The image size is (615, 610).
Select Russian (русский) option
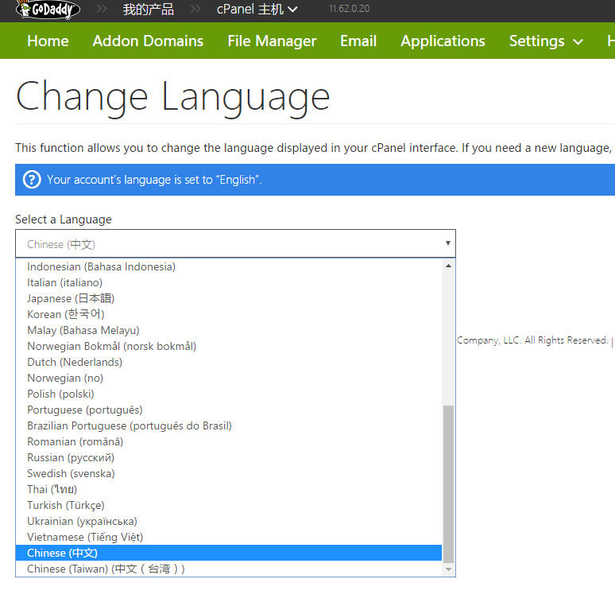[x=229, y=457]
